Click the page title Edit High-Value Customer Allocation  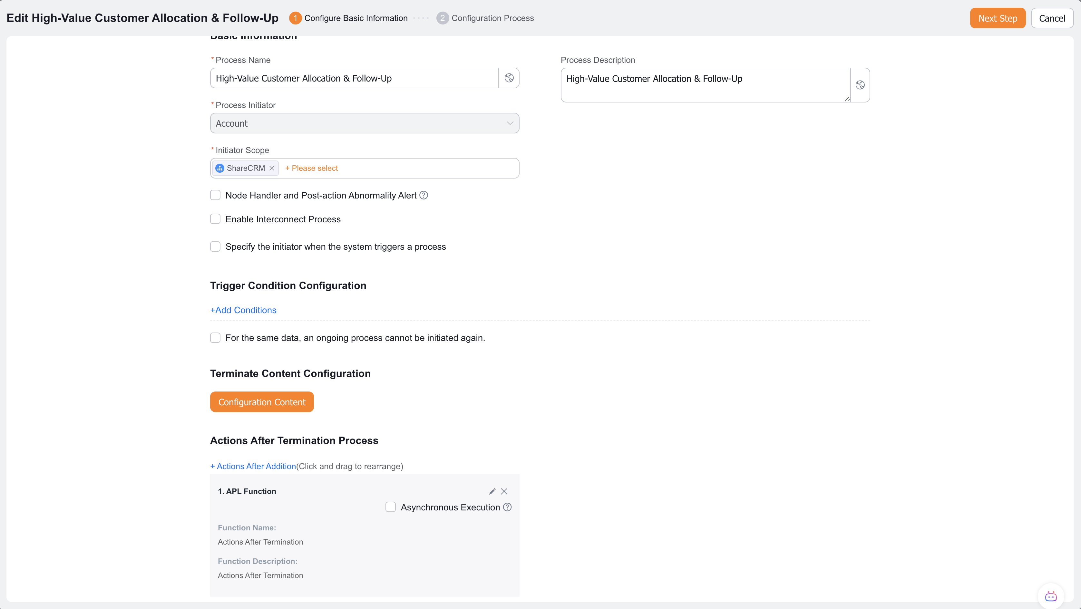point(143,18)
